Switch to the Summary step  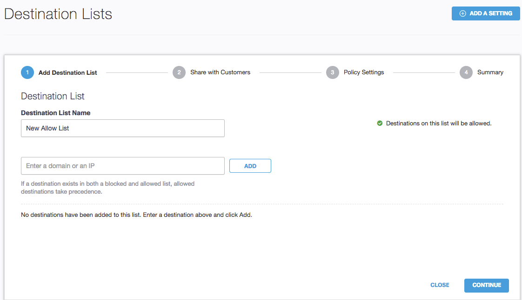[x=490, y=72]
